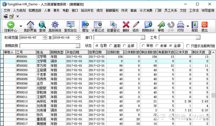Click the vertical scrollbar thumb of table

(x=213, y=95)
